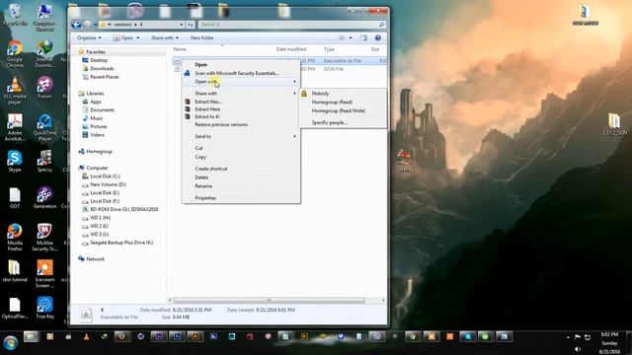The width and height of the screenshot is (632, 355).
Task: Click the search box in Explorer
Action: coord(292,25)
